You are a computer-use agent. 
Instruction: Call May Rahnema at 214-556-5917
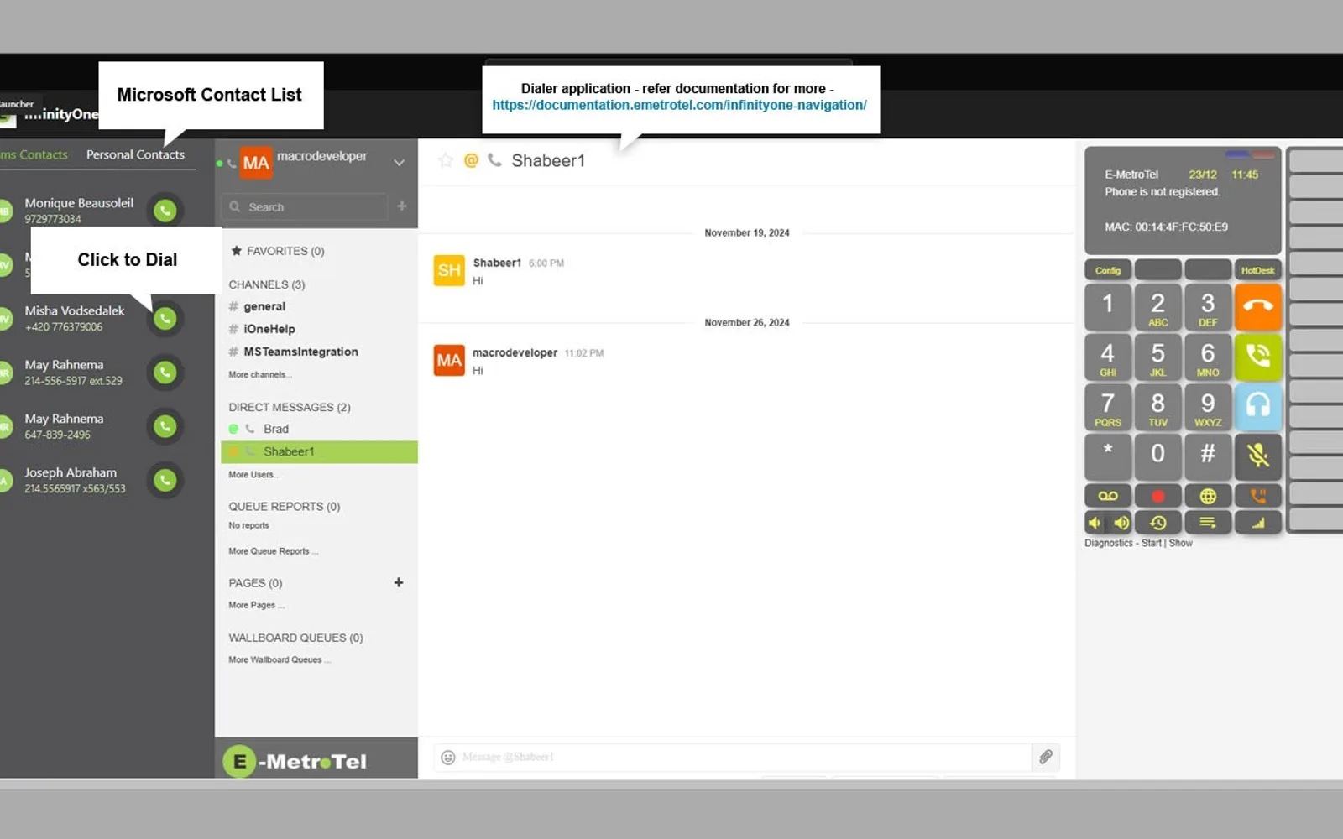pos(165,373)
